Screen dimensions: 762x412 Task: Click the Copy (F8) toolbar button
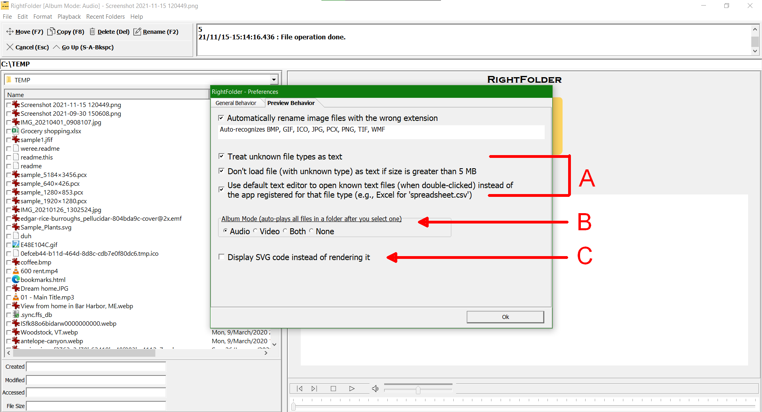click(x=66, y=32)
